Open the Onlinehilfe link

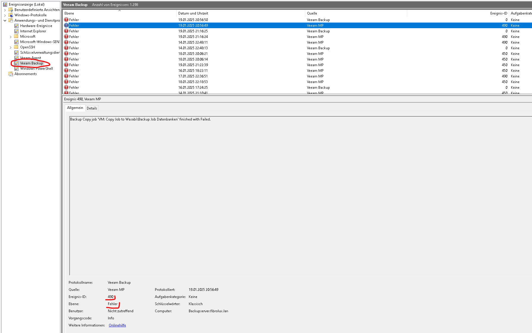[x=117, y=325]
